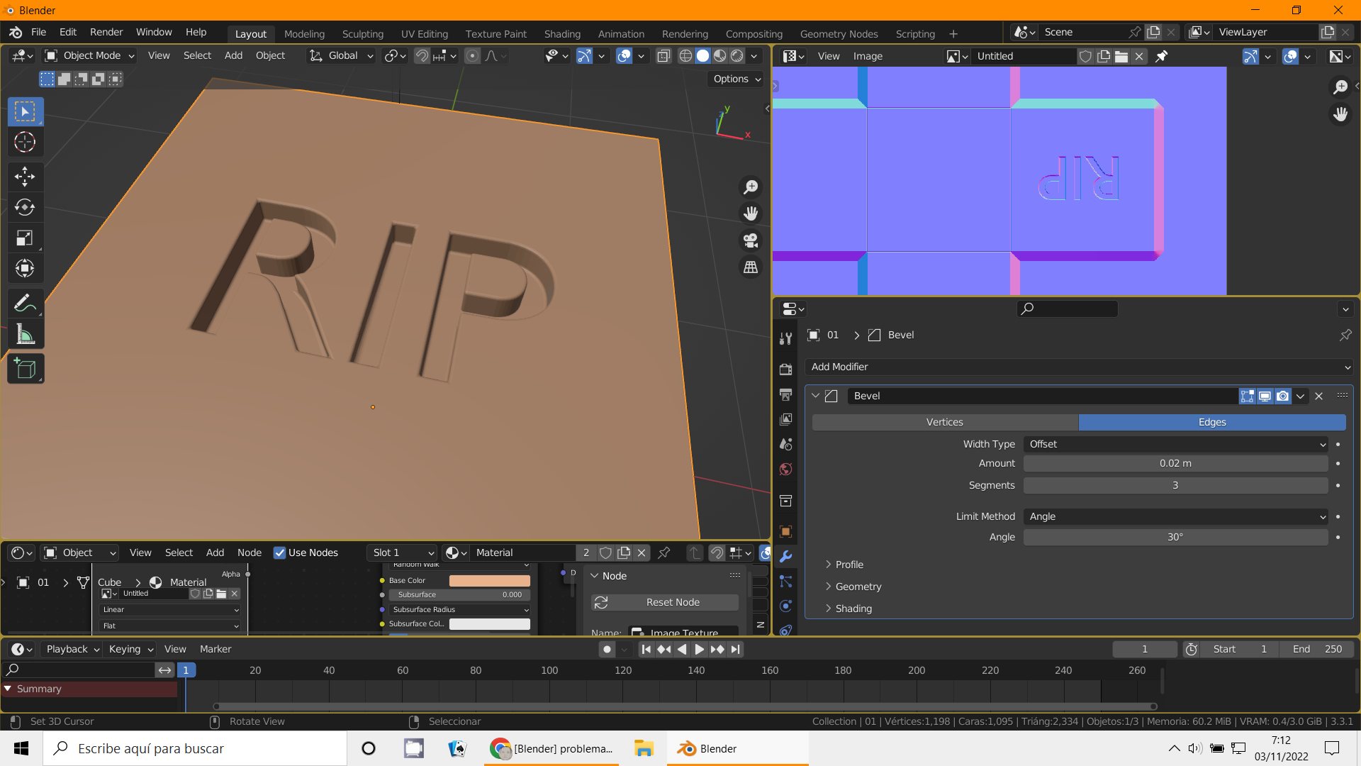Select Vertices bevel mode
Image resolution: width=1361 pixels, height=766 pixels.
point(944,422)
